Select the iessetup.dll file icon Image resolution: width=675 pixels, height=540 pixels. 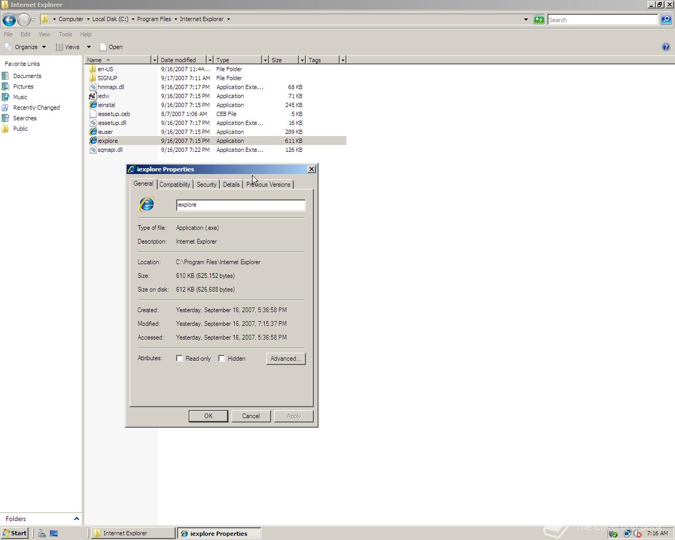(93, 123)
